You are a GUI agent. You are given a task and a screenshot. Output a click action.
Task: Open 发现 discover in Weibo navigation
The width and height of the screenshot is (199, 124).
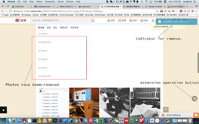133,20
